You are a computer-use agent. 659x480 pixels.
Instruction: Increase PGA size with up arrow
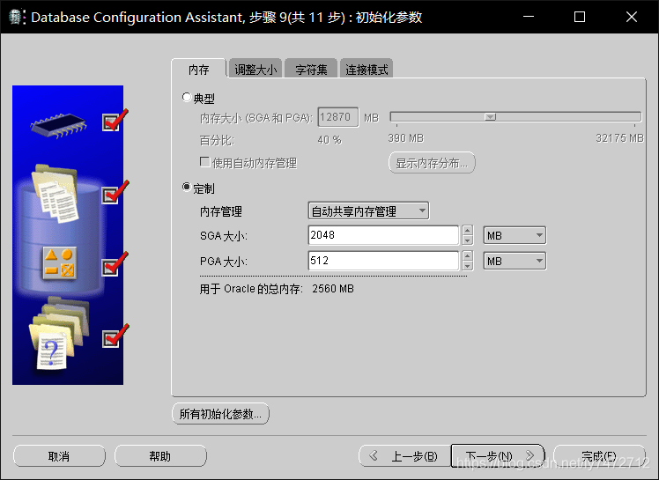click(x=467, y=256)
